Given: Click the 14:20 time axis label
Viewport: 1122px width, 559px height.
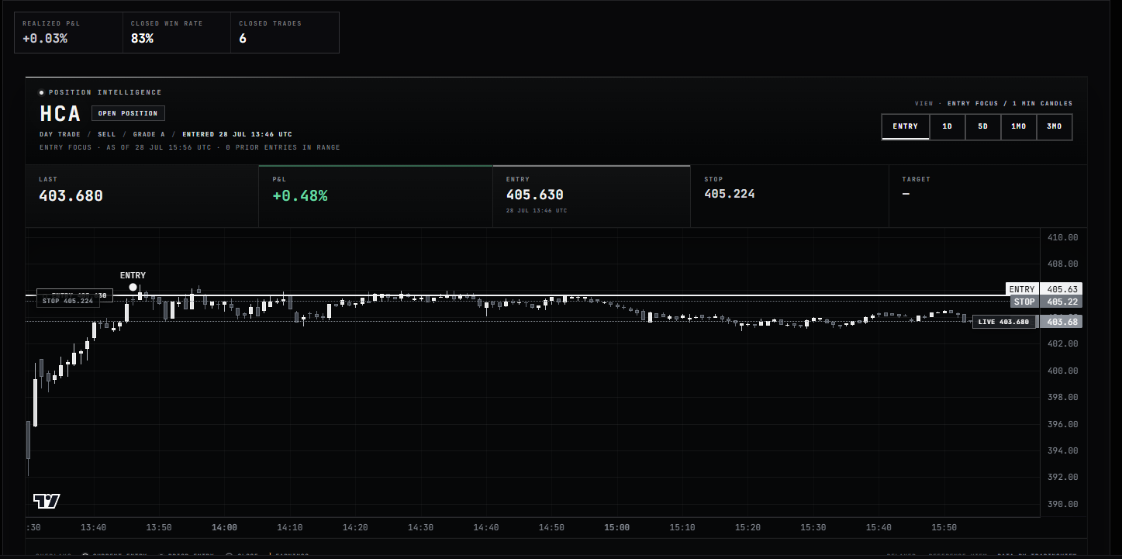Looking at the screenshot, I should [x=355, y=527].
